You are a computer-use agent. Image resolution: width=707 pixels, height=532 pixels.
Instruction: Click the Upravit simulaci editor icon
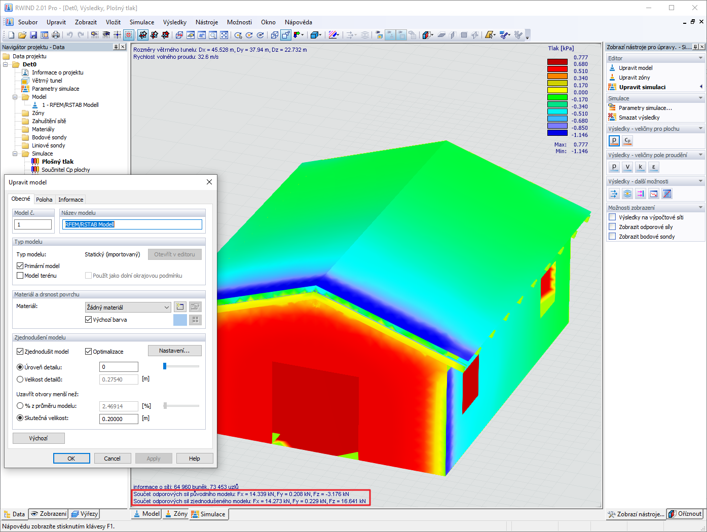[x=612, y=87]
